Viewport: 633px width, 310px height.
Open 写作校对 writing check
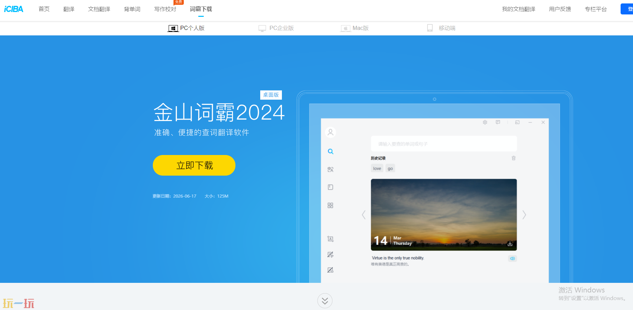click(x=165, y=9)
